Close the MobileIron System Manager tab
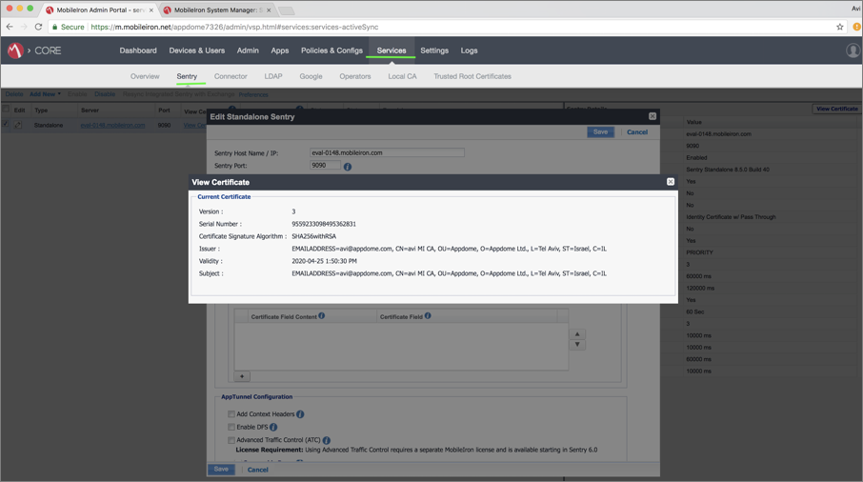The image size is (863, 482). 269,10
